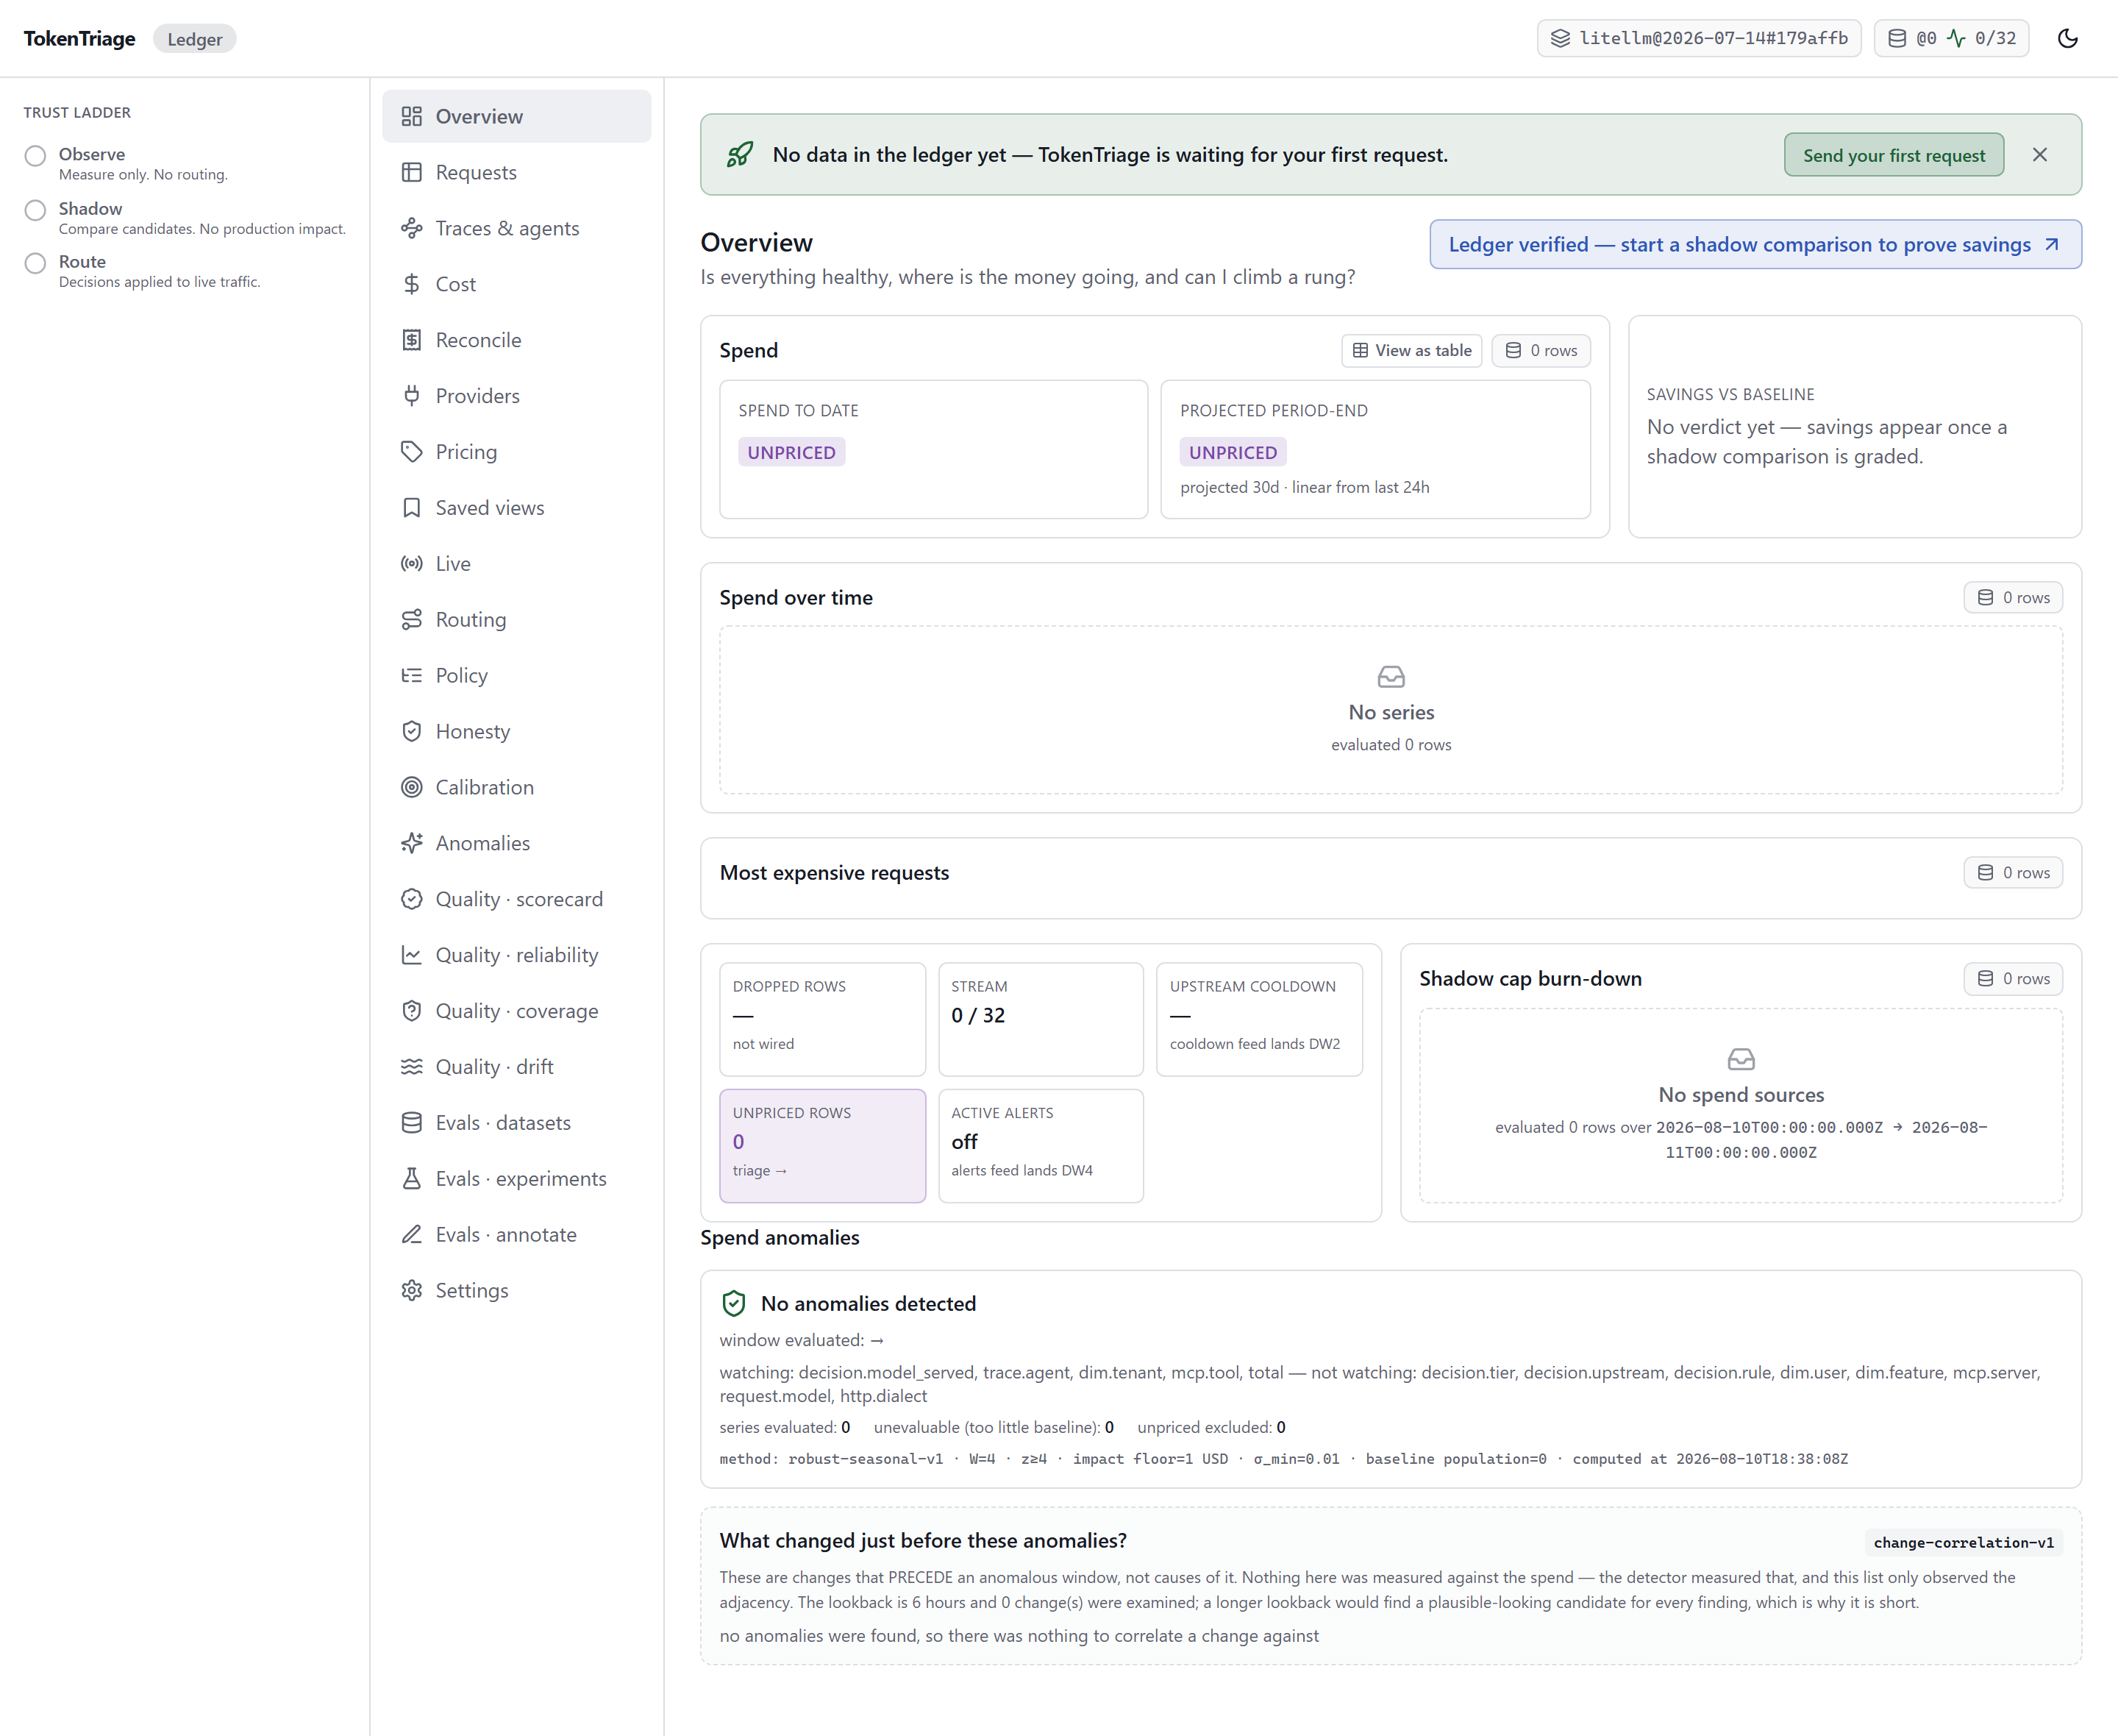Select the Observe trust rung

coord(36,156)
